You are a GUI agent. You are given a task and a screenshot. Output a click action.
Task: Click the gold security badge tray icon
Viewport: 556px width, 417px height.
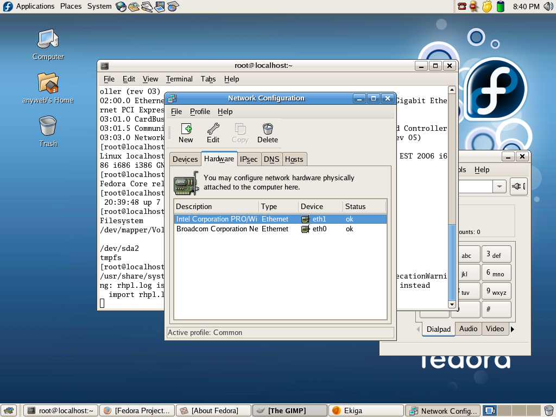tap(487, 7)
